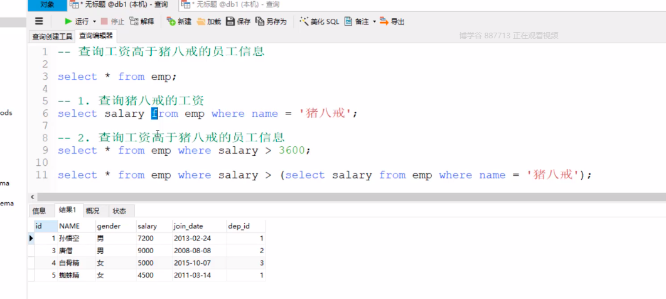666x299 pixels.
Task: Select the 孙悟空 name cell
Action: coord(75,238)
